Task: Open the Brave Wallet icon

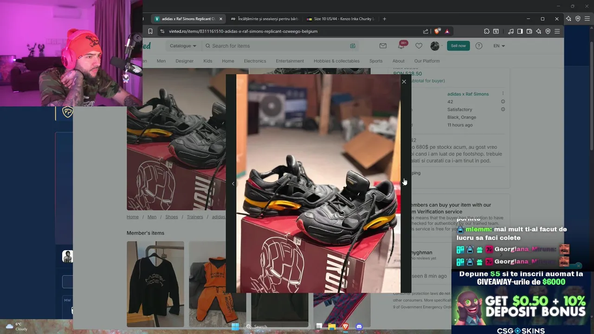Action: coord(529,31)
